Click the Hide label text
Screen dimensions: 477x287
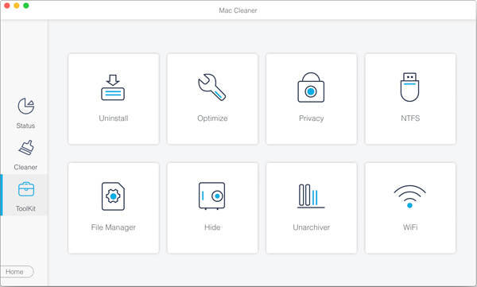[x=212, y=227]
